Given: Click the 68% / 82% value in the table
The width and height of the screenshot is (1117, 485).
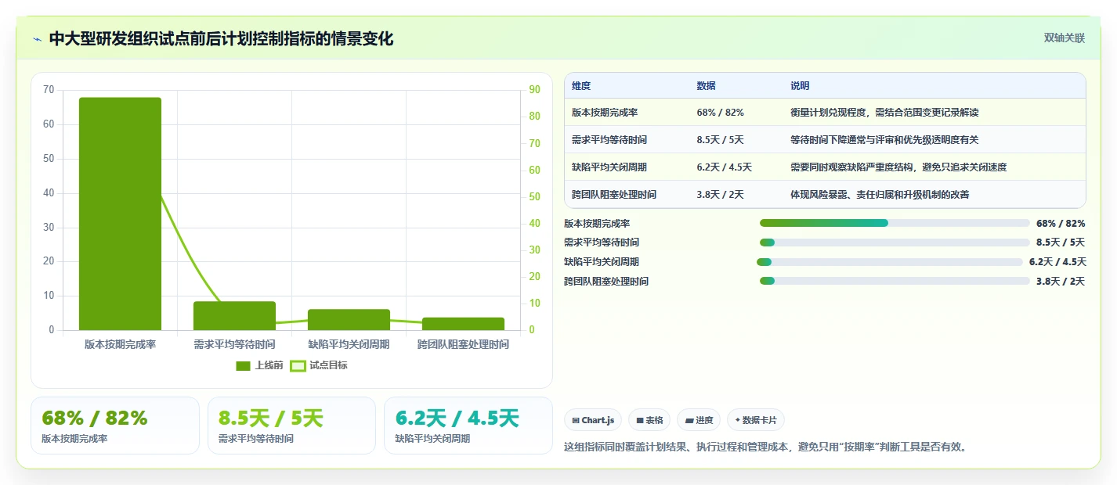Looking at the screenshot, I should tap(720, 113).
